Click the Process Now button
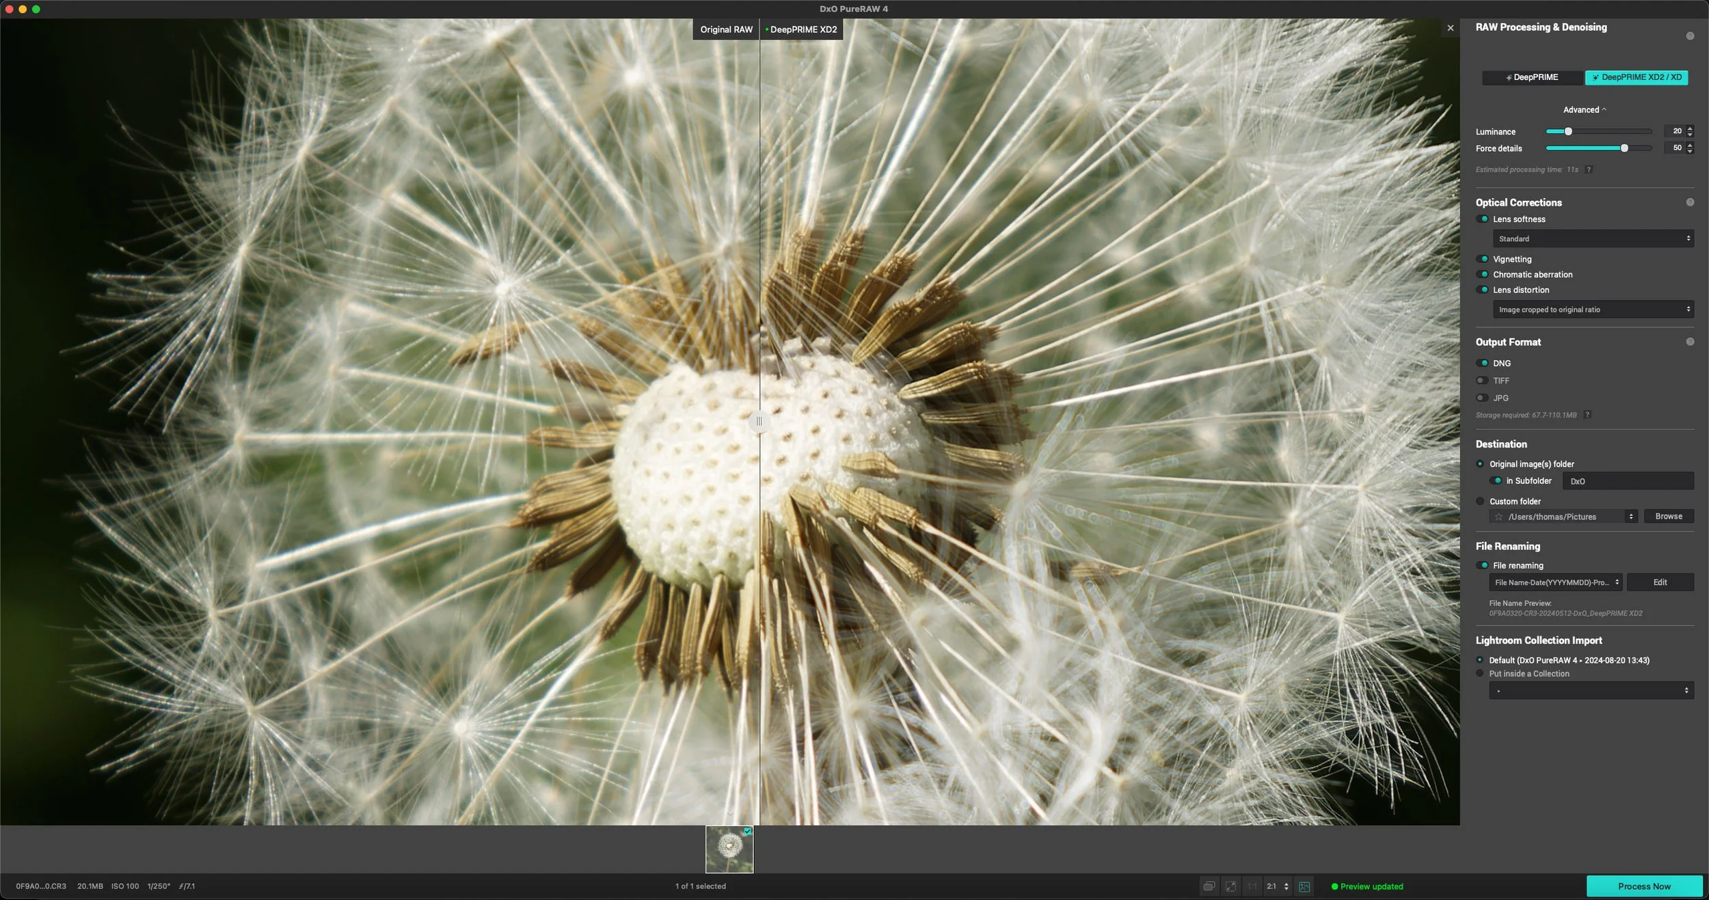The width and height of the screenshot is (1709, 900). [1643, 886]
